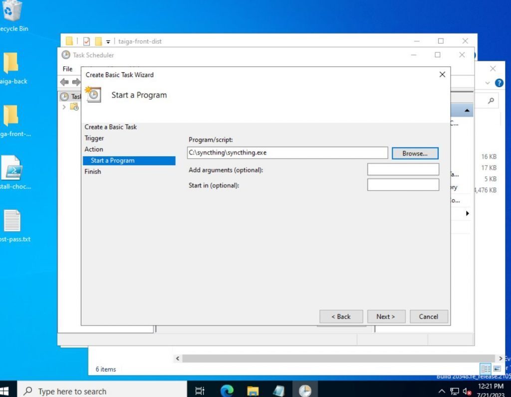Screen dimensions: 511x397
Task: Unmute the volume in the system tray
Action: [467, 391]
